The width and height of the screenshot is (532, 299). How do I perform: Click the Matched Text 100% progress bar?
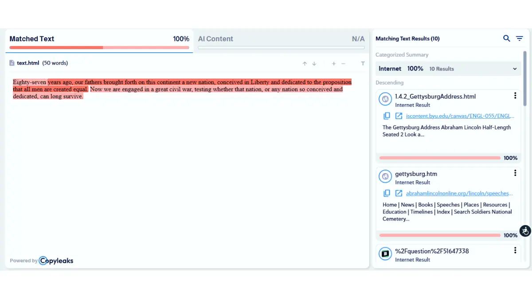tap(99, 47)
